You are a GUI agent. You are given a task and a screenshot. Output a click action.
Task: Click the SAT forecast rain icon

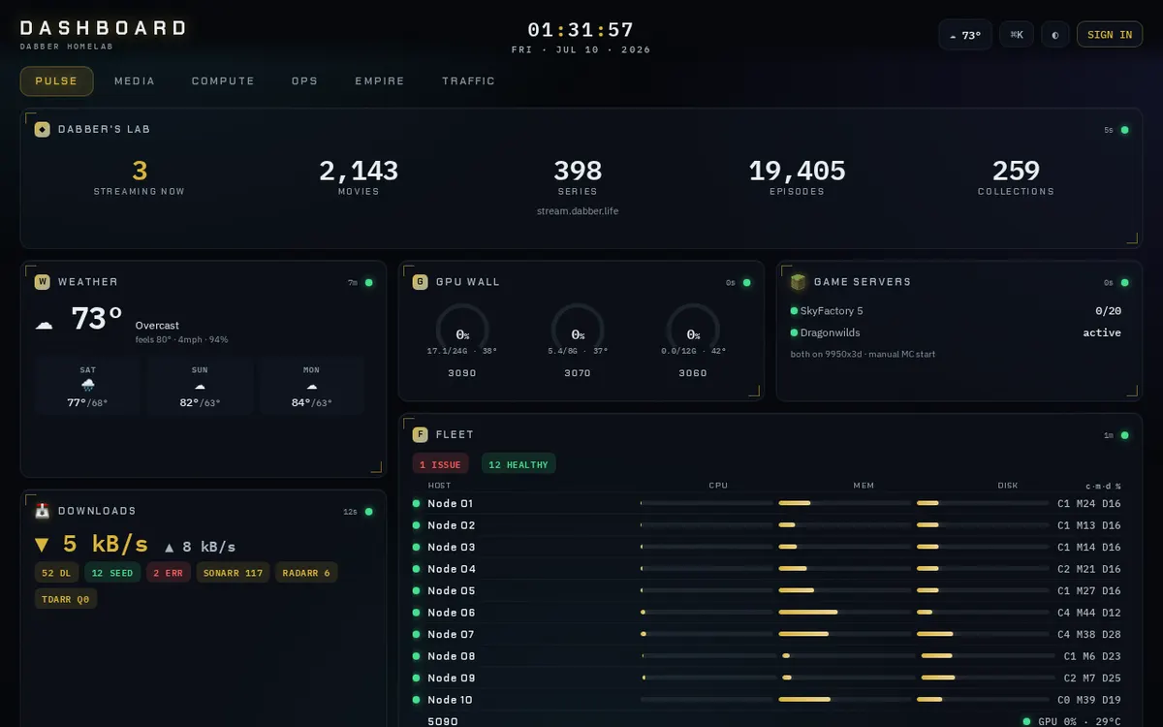click(88, 386)
